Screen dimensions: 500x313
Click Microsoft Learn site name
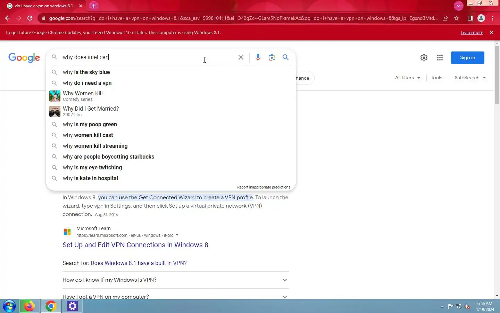coord(93,228)
